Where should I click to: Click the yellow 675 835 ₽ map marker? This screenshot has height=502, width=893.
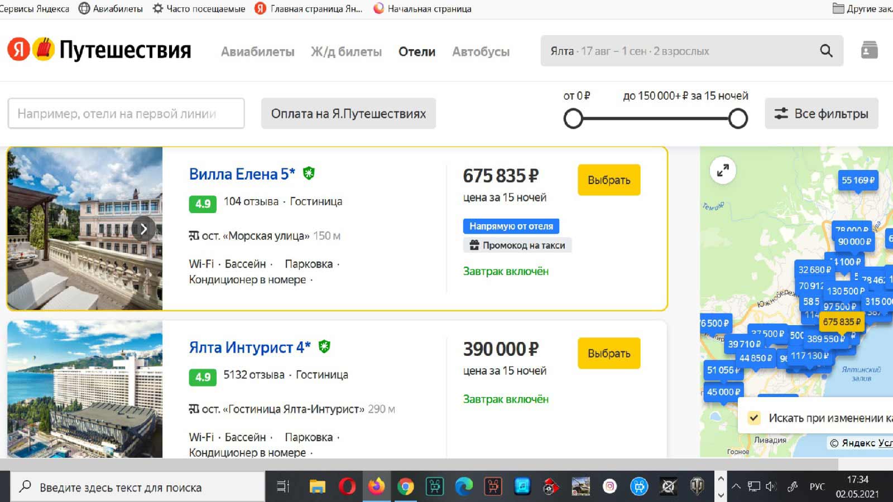[842, 322]
